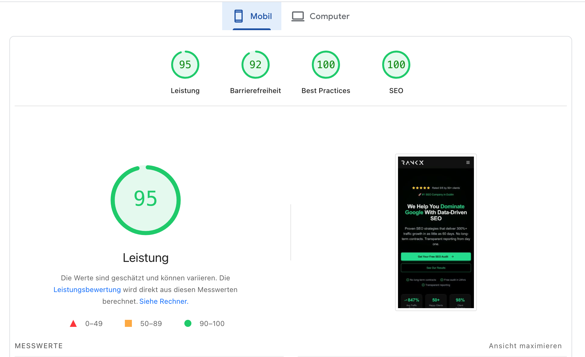Click the red triangle 0–49 legend icon

click(x=73, y=324)
